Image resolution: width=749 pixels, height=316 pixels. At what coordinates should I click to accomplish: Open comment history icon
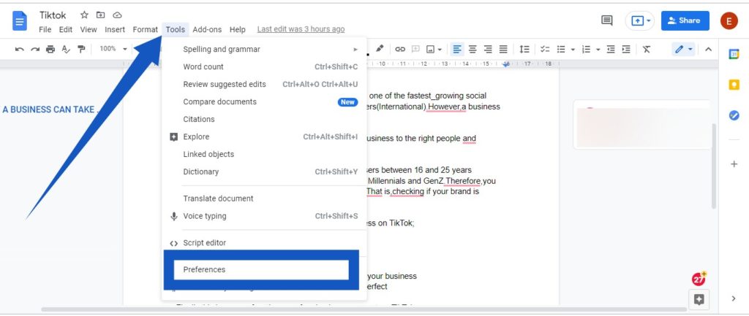(606, 20)
